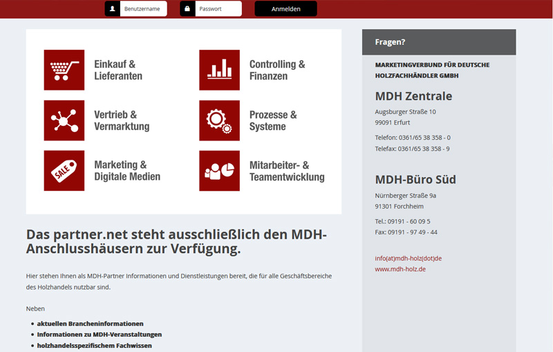The image size is (553, 352).
Task: Open the gears Prozesse icon
Action: click(219, 120)
